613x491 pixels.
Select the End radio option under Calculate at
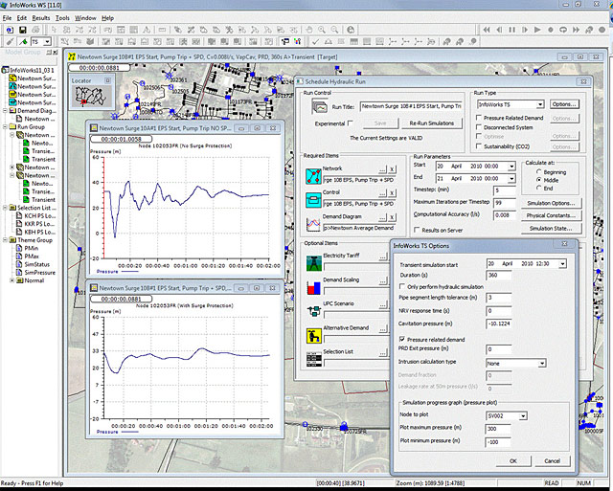coord(539,189)
